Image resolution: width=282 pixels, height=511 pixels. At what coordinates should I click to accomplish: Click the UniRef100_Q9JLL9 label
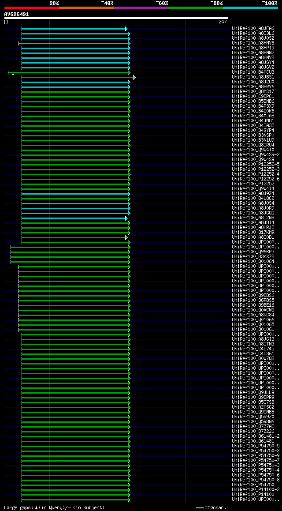(x=253, y=392)
